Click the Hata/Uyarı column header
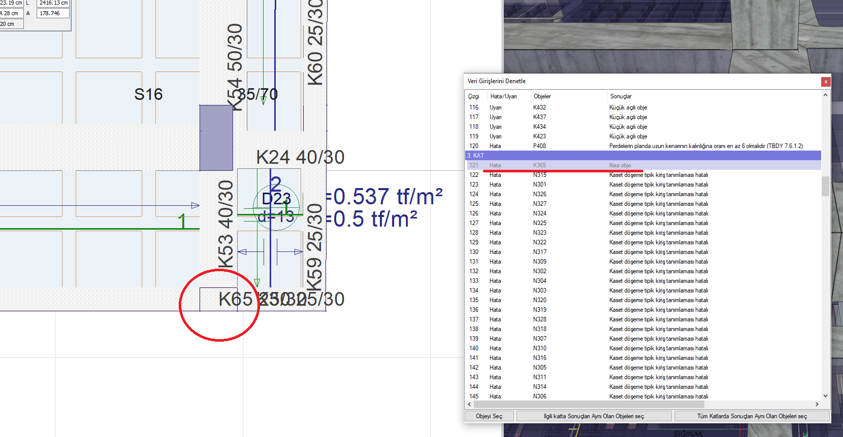Viewport: 843px width, 437px height. pos(503,96)
